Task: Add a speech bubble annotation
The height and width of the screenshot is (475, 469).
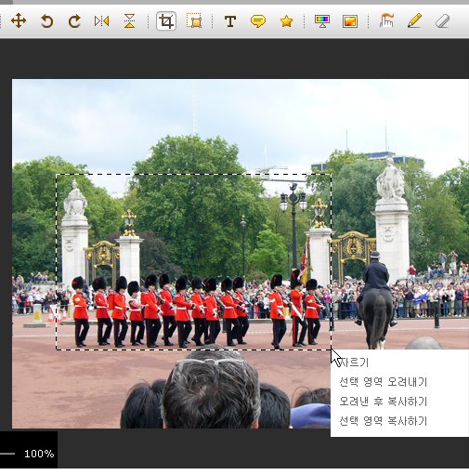Action: 258,21
